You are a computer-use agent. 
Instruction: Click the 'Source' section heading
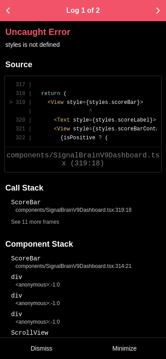[x=19, y=65]
